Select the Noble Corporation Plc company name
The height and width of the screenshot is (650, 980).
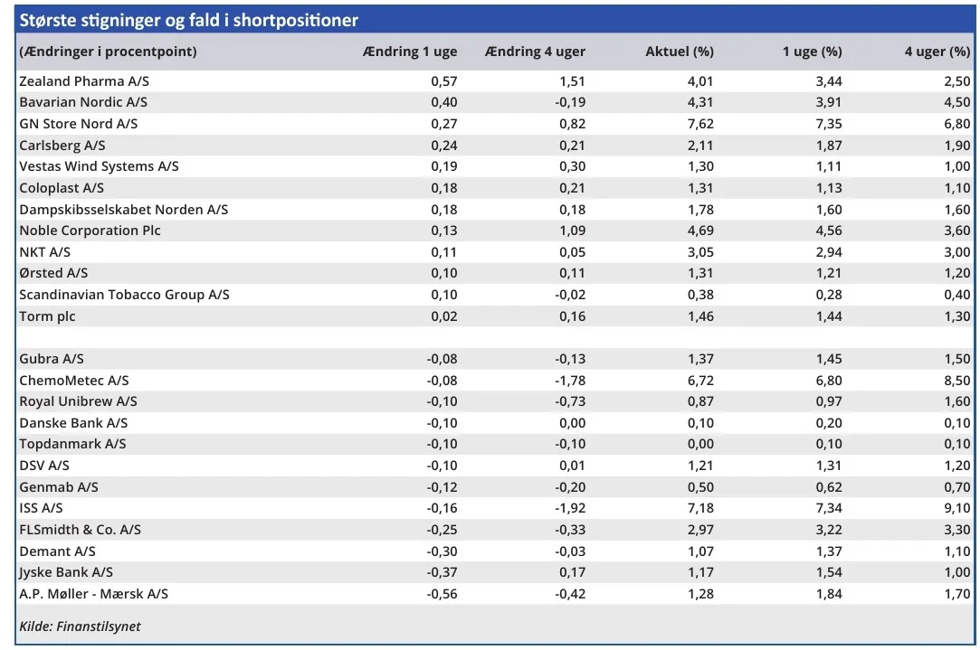(90, 231)
